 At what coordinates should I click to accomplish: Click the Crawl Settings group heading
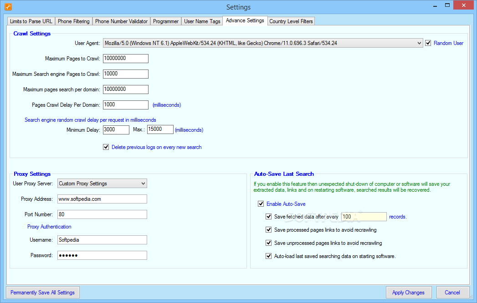coord(32,34)
